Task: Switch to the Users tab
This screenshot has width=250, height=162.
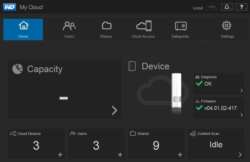Action: [69, 30]
